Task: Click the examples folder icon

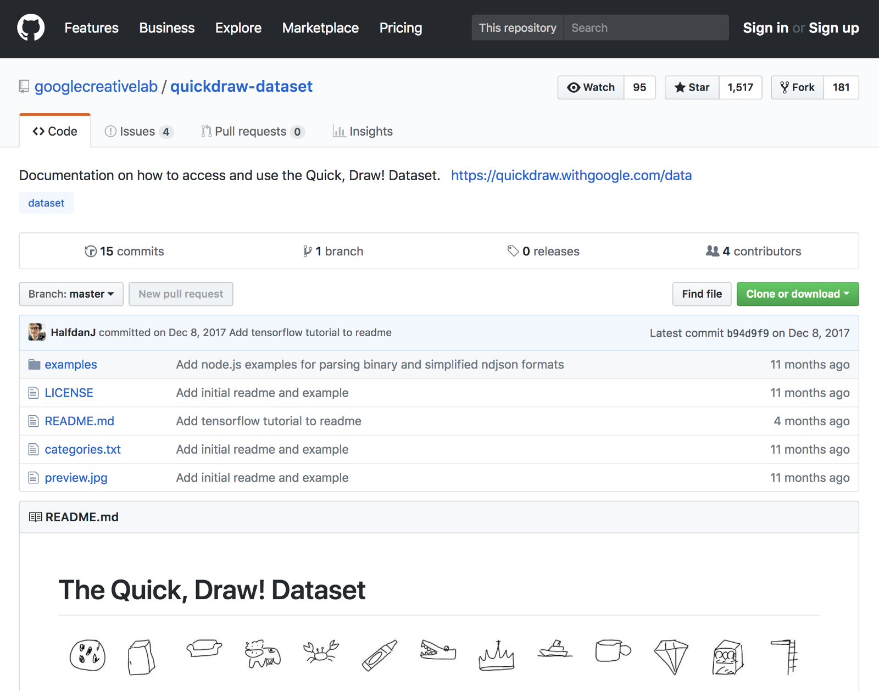Action: coord(34,365)
